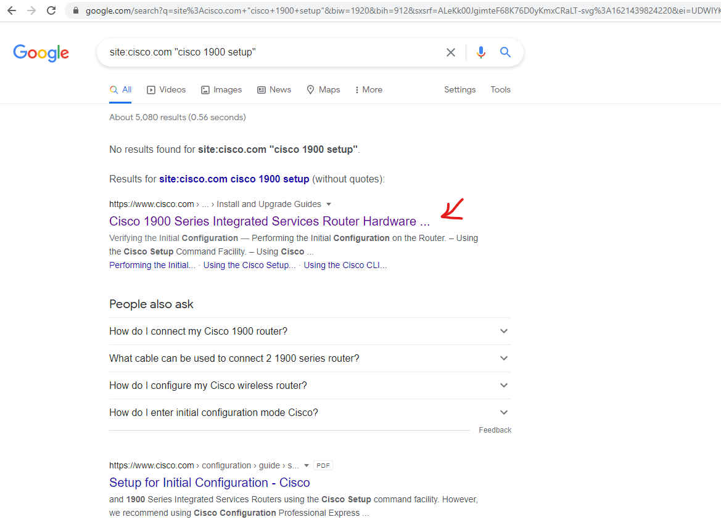Viewport: 721px width, 530px height.
Task: Click the 'People also ask' heading
Action: (x=151, y=304)
